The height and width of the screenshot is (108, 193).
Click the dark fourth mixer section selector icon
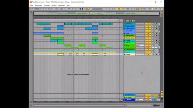coord(162,99)
